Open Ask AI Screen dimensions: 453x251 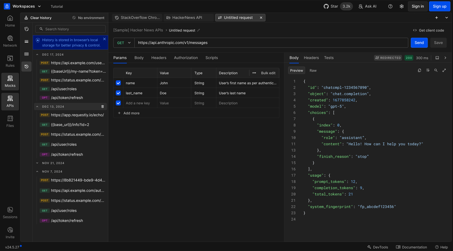pos(367,6)
